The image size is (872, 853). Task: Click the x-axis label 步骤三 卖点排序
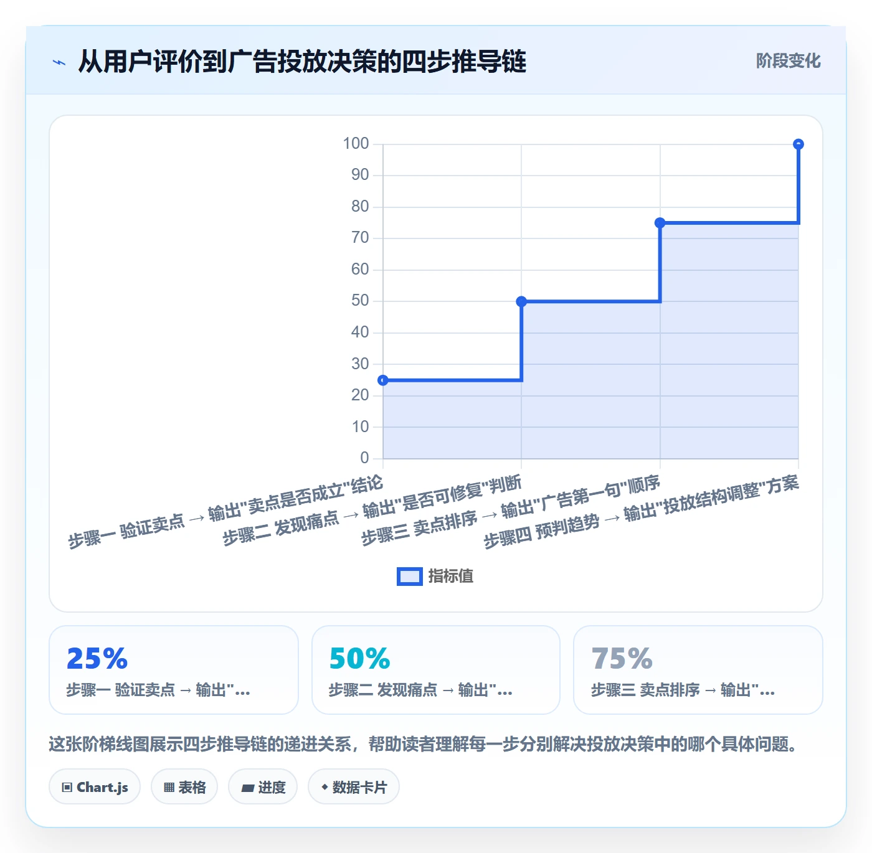coord(511,510)
